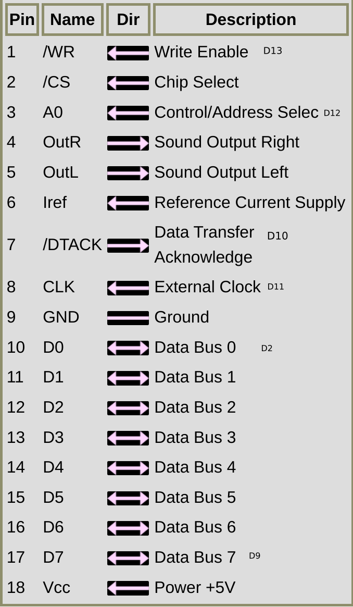Click the D11 annotation after External Clock
The height and width of the screenshot is (607, 353).
point(275,287)
